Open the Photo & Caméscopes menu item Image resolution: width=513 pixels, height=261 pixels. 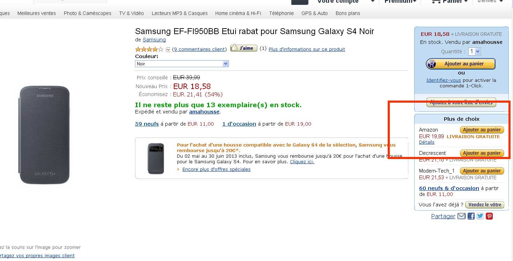click(x=87, y=13)
